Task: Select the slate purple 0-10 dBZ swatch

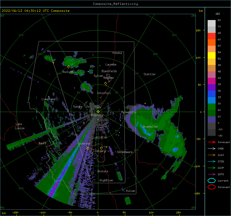Action: 211,120
